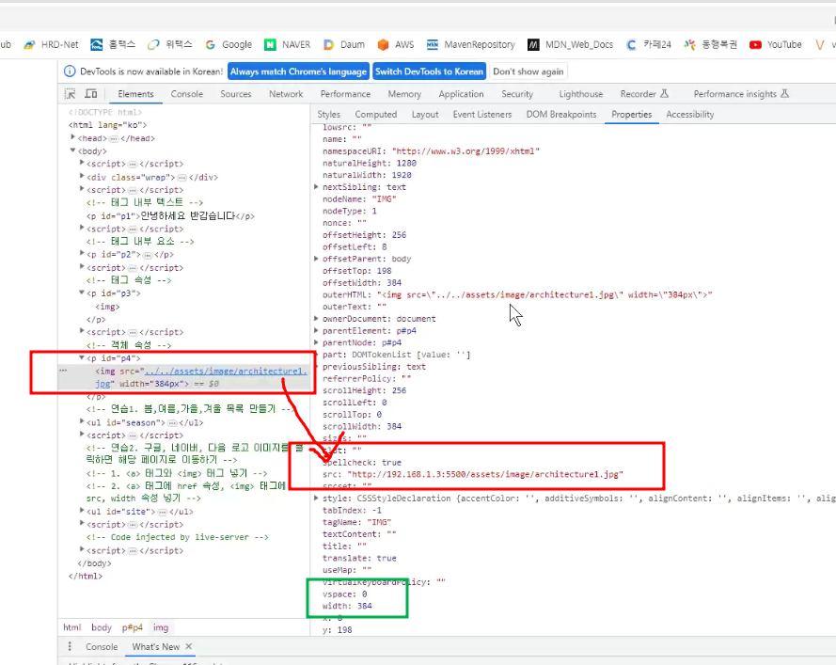Image resolution: width=836 pixels, height=665 pixels.
Task: Collapse the p id p3 node
Action: tap(82, 293)
